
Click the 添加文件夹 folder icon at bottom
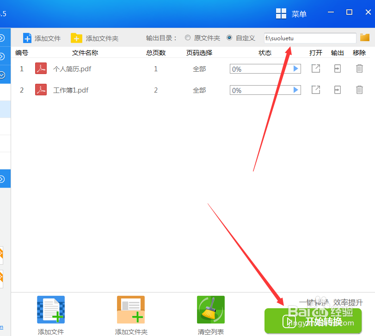point(130,309)
